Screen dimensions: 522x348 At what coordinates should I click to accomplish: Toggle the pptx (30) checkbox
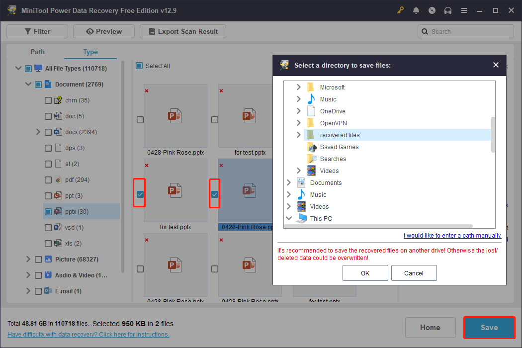[x=48, y=212]
